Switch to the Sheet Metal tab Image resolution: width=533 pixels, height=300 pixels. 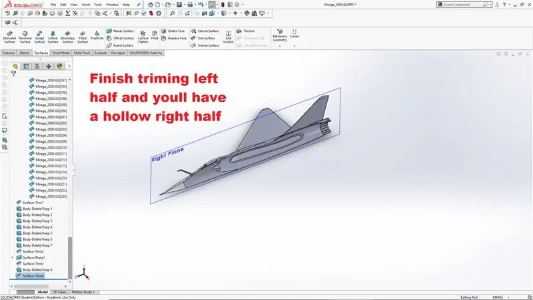point(61,53)
